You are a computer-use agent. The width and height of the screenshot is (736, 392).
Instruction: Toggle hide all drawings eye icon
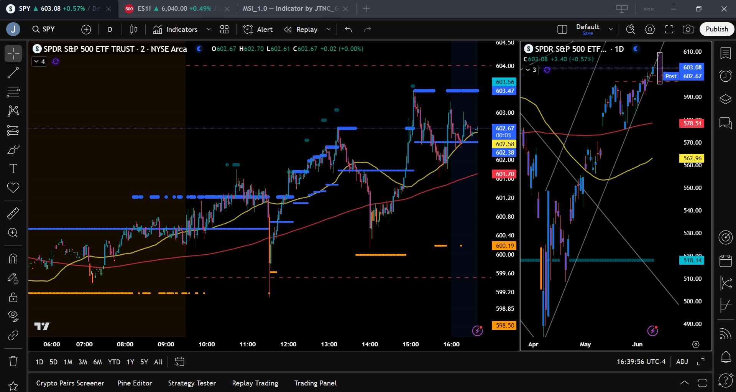click(x=13, y=316)
